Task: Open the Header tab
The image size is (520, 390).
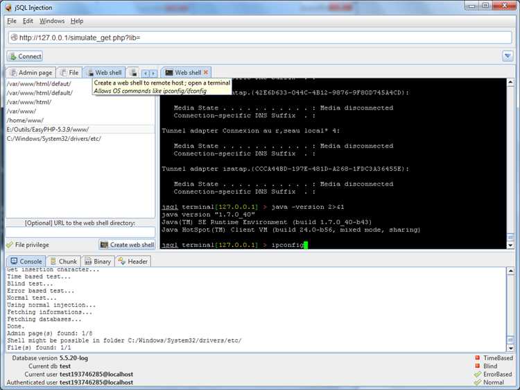Action: click(x=133, y=262)
